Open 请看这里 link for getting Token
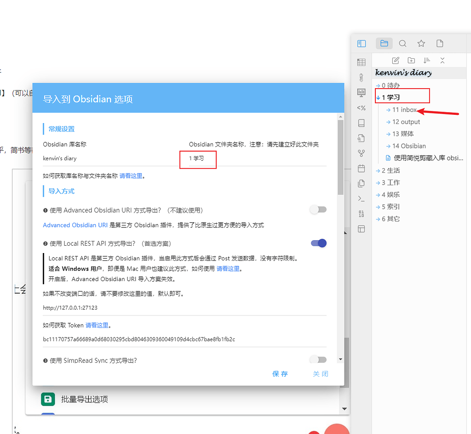 (97, 325)
